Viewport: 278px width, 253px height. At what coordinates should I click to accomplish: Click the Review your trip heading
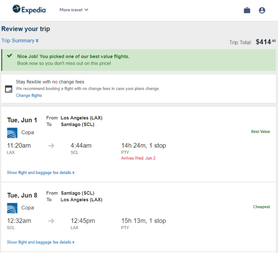point(26,29)
